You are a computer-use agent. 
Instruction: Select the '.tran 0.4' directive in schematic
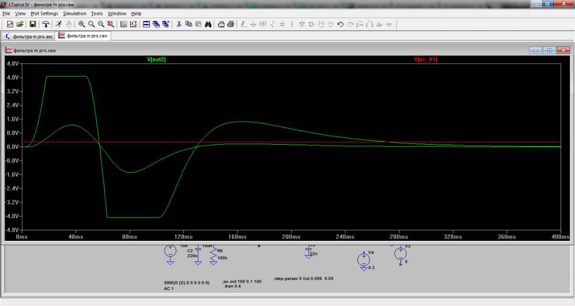point(232,286)
